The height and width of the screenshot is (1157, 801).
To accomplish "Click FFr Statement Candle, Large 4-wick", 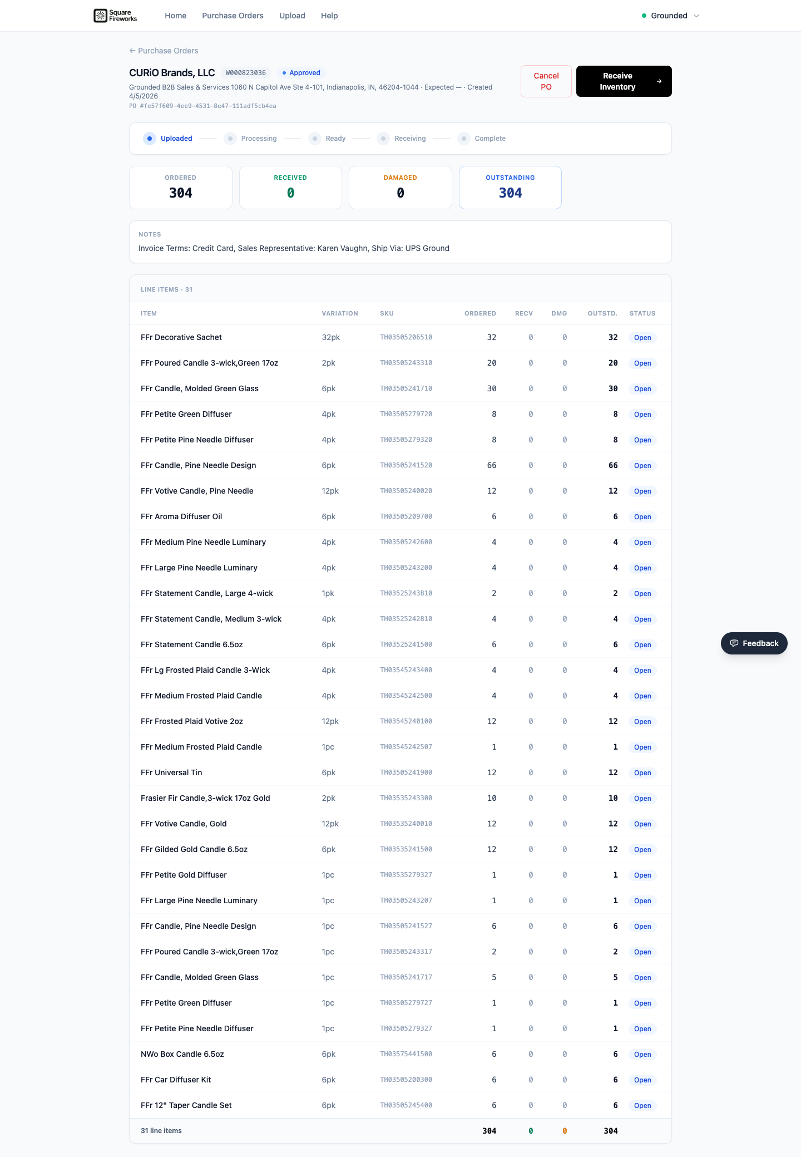I will click(207, 593).
